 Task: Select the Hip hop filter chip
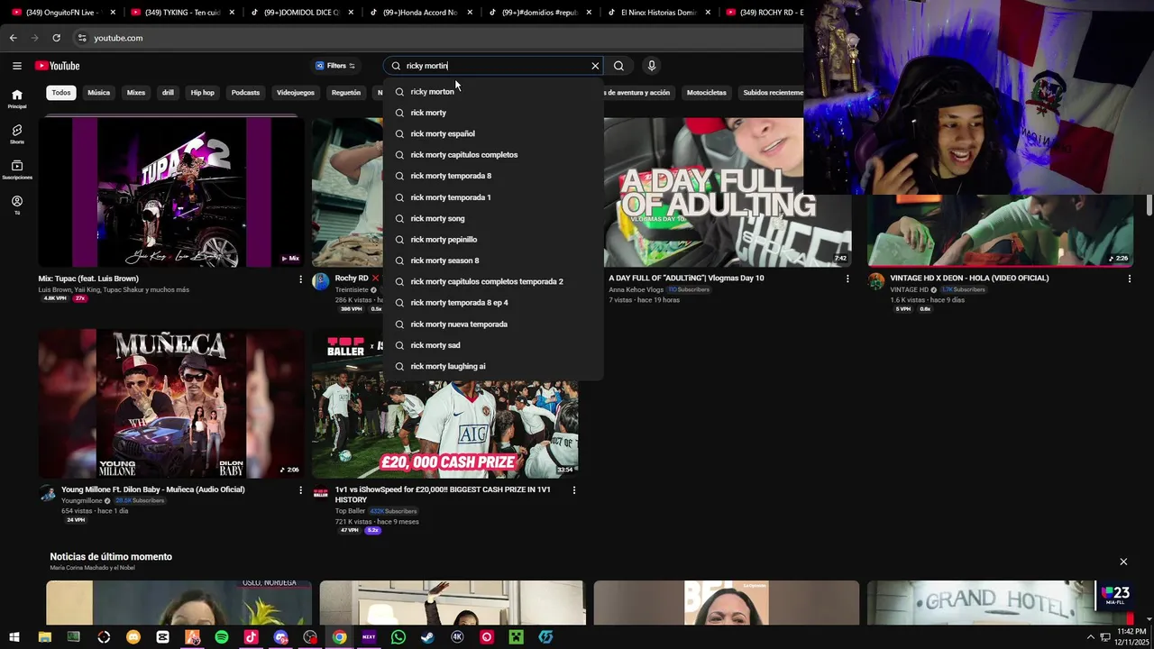coord(202,92)
